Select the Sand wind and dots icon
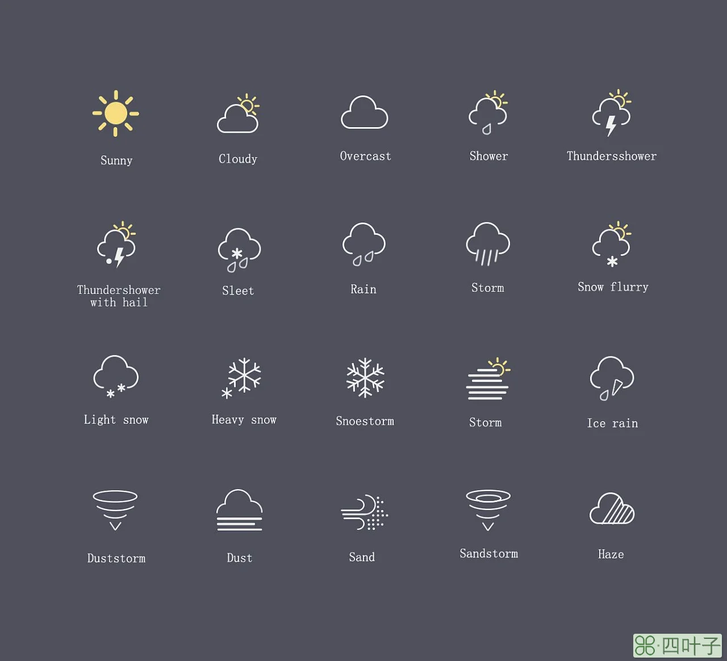 click(364, 512)
